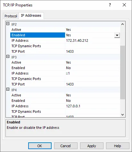Collapse the IP4 section
Viewport: 132px width, 152px height.
click(x=8, y=89)
